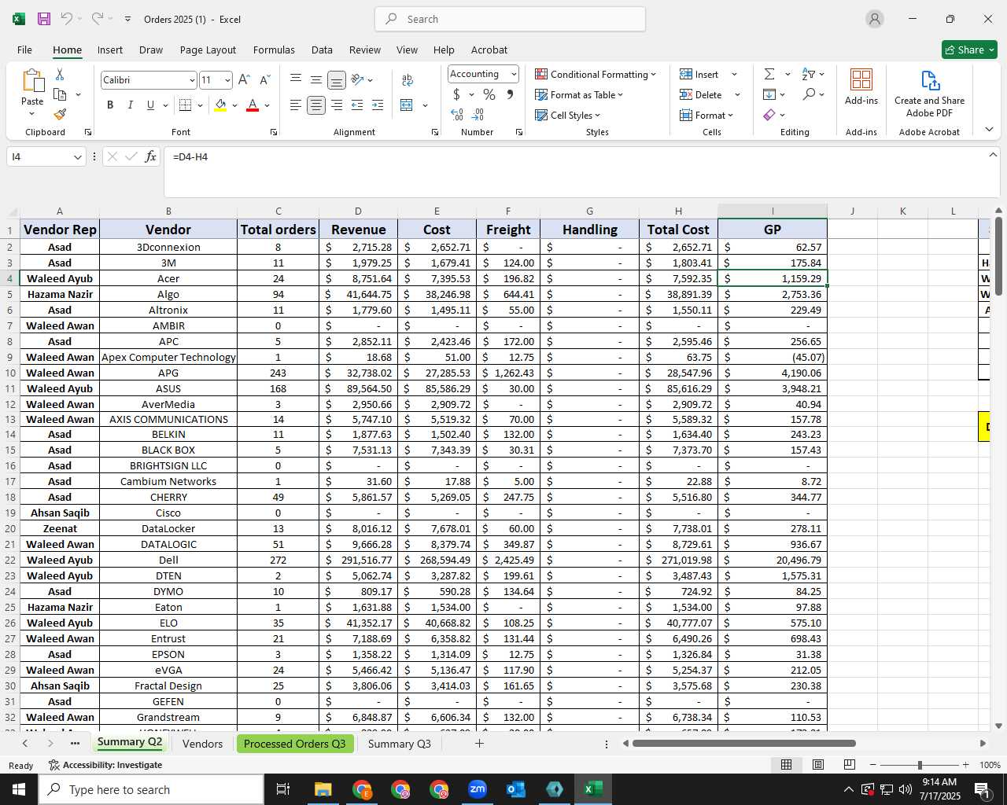Click Find & Select magnifier icon

pos(809,94)
